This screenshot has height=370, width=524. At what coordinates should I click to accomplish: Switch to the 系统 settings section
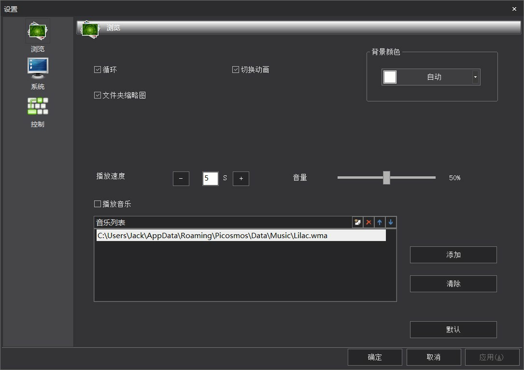[x=38, y=74]
